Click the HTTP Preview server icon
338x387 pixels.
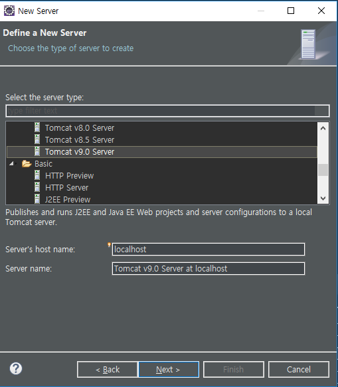37,175
